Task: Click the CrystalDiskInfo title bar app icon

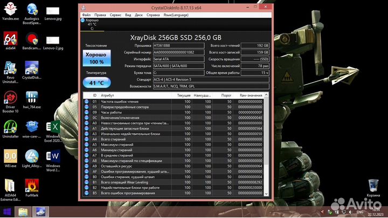Action: [84, 8]
